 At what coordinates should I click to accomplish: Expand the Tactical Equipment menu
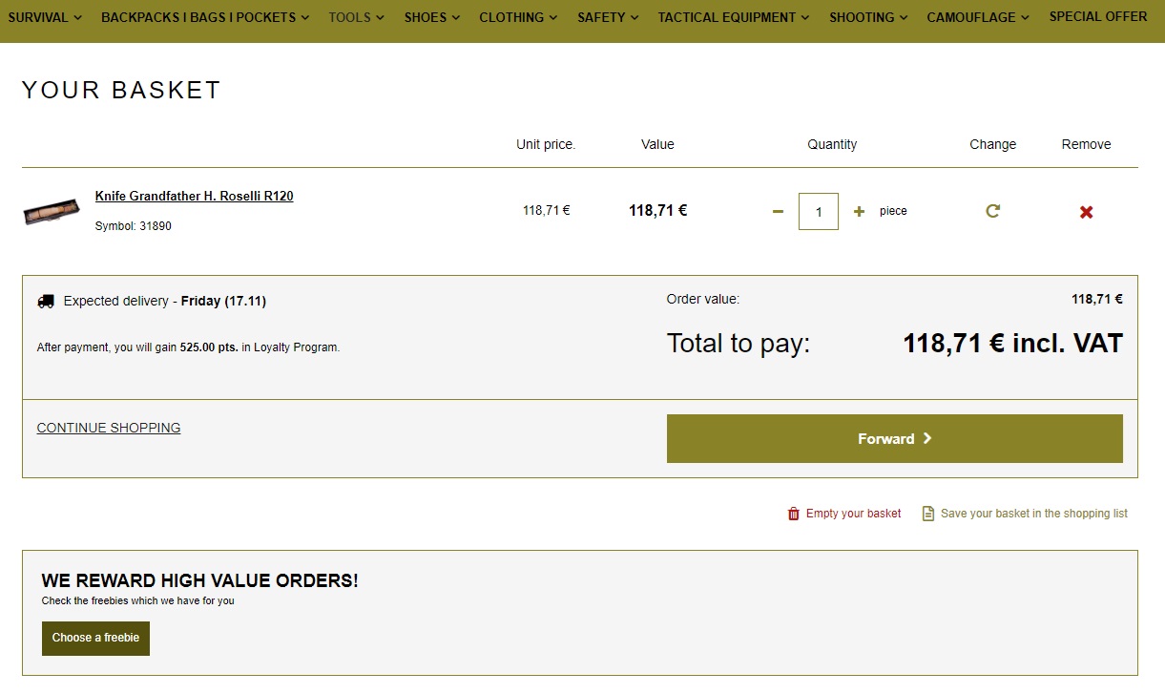pyautogui.click(x=734, y=17)
